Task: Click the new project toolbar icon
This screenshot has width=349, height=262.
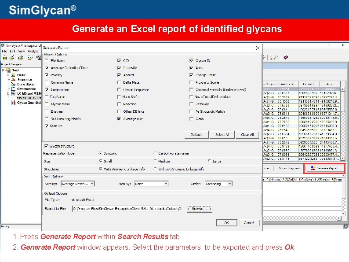Action: coord(5,58)
